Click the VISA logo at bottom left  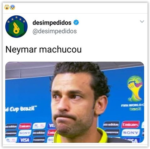[x=25, y=140]
